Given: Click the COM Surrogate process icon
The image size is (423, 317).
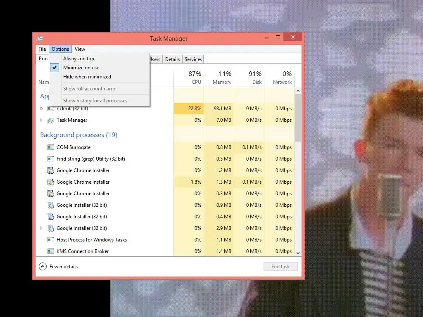Looking at the screenshot, I should [51, 147].
